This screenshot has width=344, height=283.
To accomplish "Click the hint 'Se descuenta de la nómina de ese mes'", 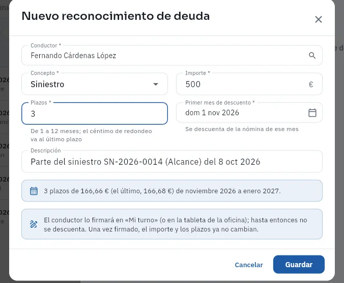I will pos(242,129).
